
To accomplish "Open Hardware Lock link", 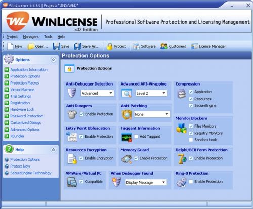I will click(x=22, y=109).
